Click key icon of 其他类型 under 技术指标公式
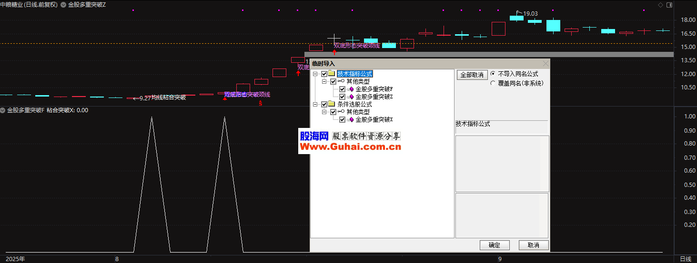The height and width of the screenshot is (263, 697). coord(341,81)
